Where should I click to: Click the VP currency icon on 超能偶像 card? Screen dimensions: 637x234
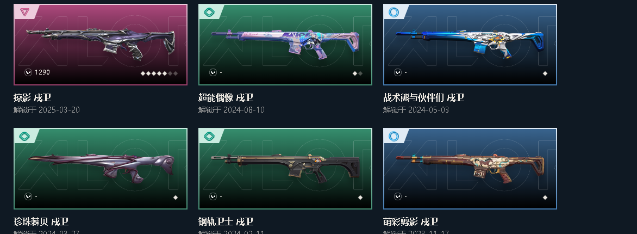[x=213, y=72]
